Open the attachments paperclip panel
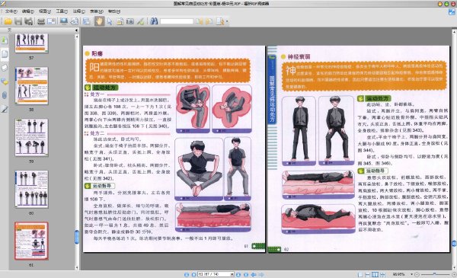457x278 pixels. (5, 95)
